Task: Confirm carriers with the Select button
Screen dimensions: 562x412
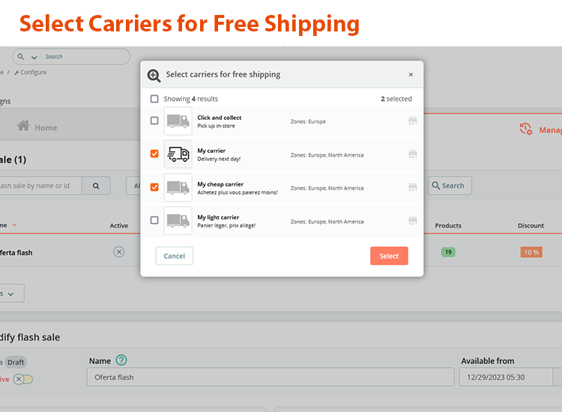Action: [389, 256]
